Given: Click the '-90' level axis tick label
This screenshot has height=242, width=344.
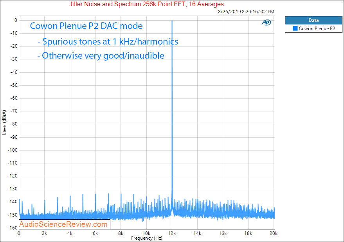Looking at the screenshot, I should [14, 137].
